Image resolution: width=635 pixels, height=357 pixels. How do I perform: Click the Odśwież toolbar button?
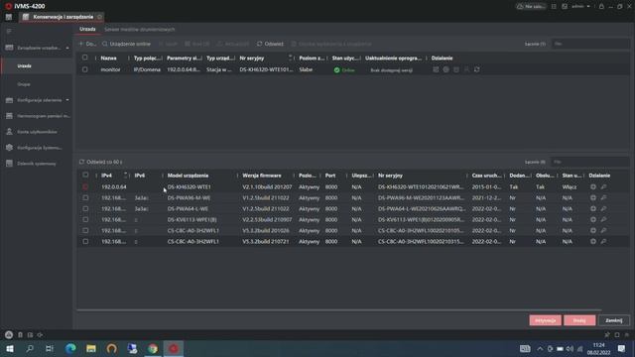pos(270,44)
